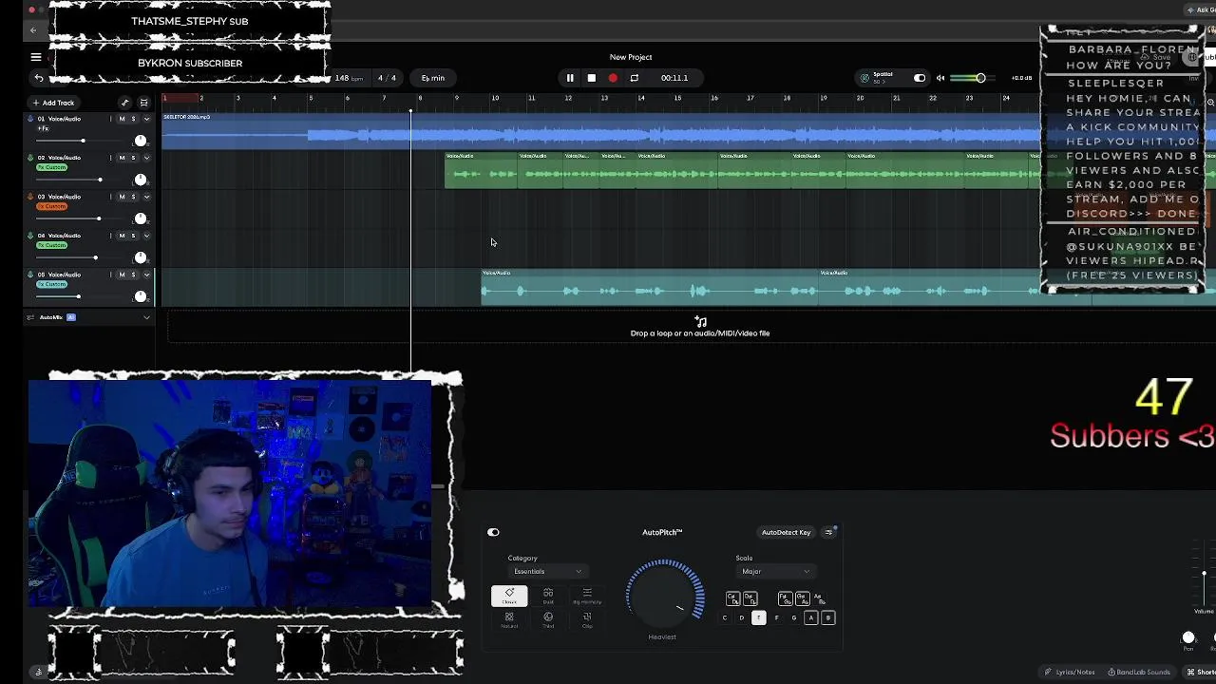Click the AutoDetect Key button
The width and height of the screenshot is (1216, 684).
click(x=786, y=532)
